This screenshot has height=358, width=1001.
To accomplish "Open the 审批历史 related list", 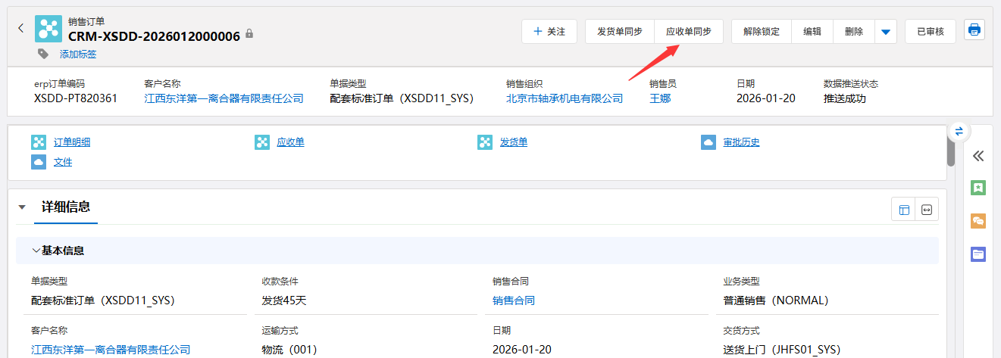I will 741,142.
